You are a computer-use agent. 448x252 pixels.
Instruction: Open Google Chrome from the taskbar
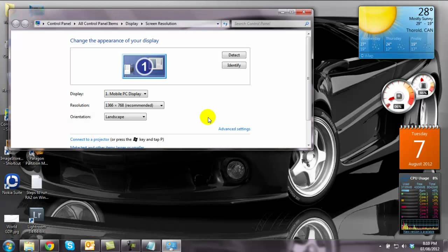pos(49,246)
